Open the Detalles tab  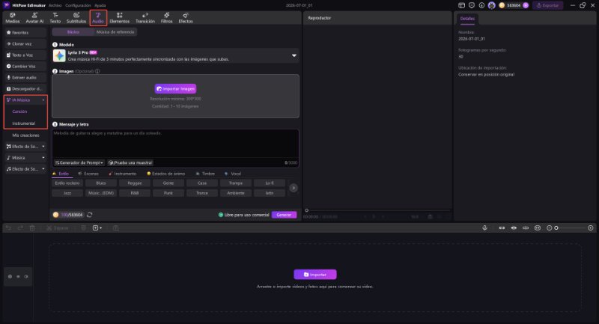coord(466,18)
